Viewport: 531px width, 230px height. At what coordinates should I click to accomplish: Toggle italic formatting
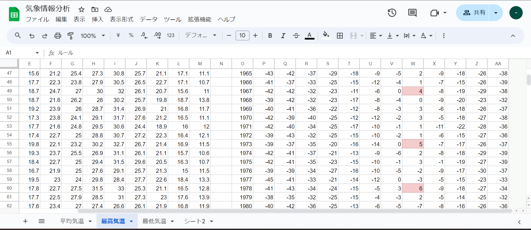pos(283,35)
